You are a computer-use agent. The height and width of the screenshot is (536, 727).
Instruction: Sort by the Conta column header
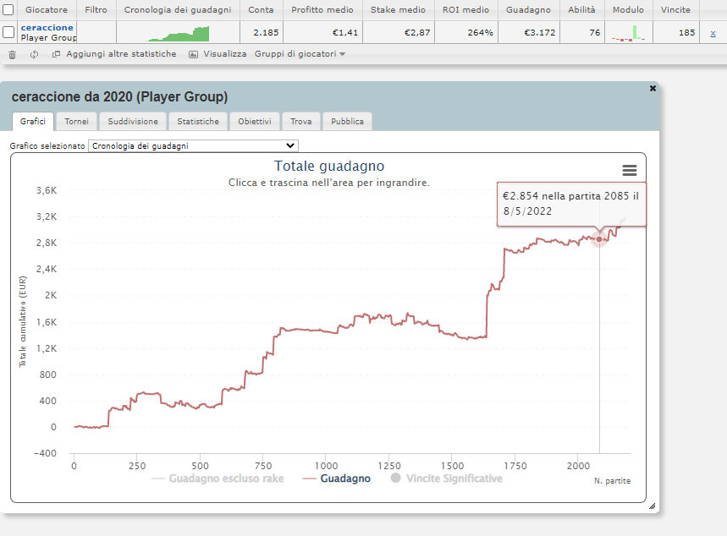(x=261, y=10)
